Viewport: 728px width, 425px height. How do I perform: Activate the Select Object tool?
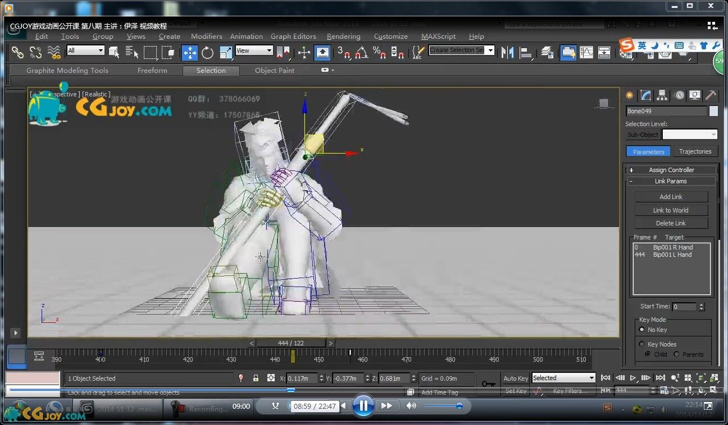coord(114,52)
